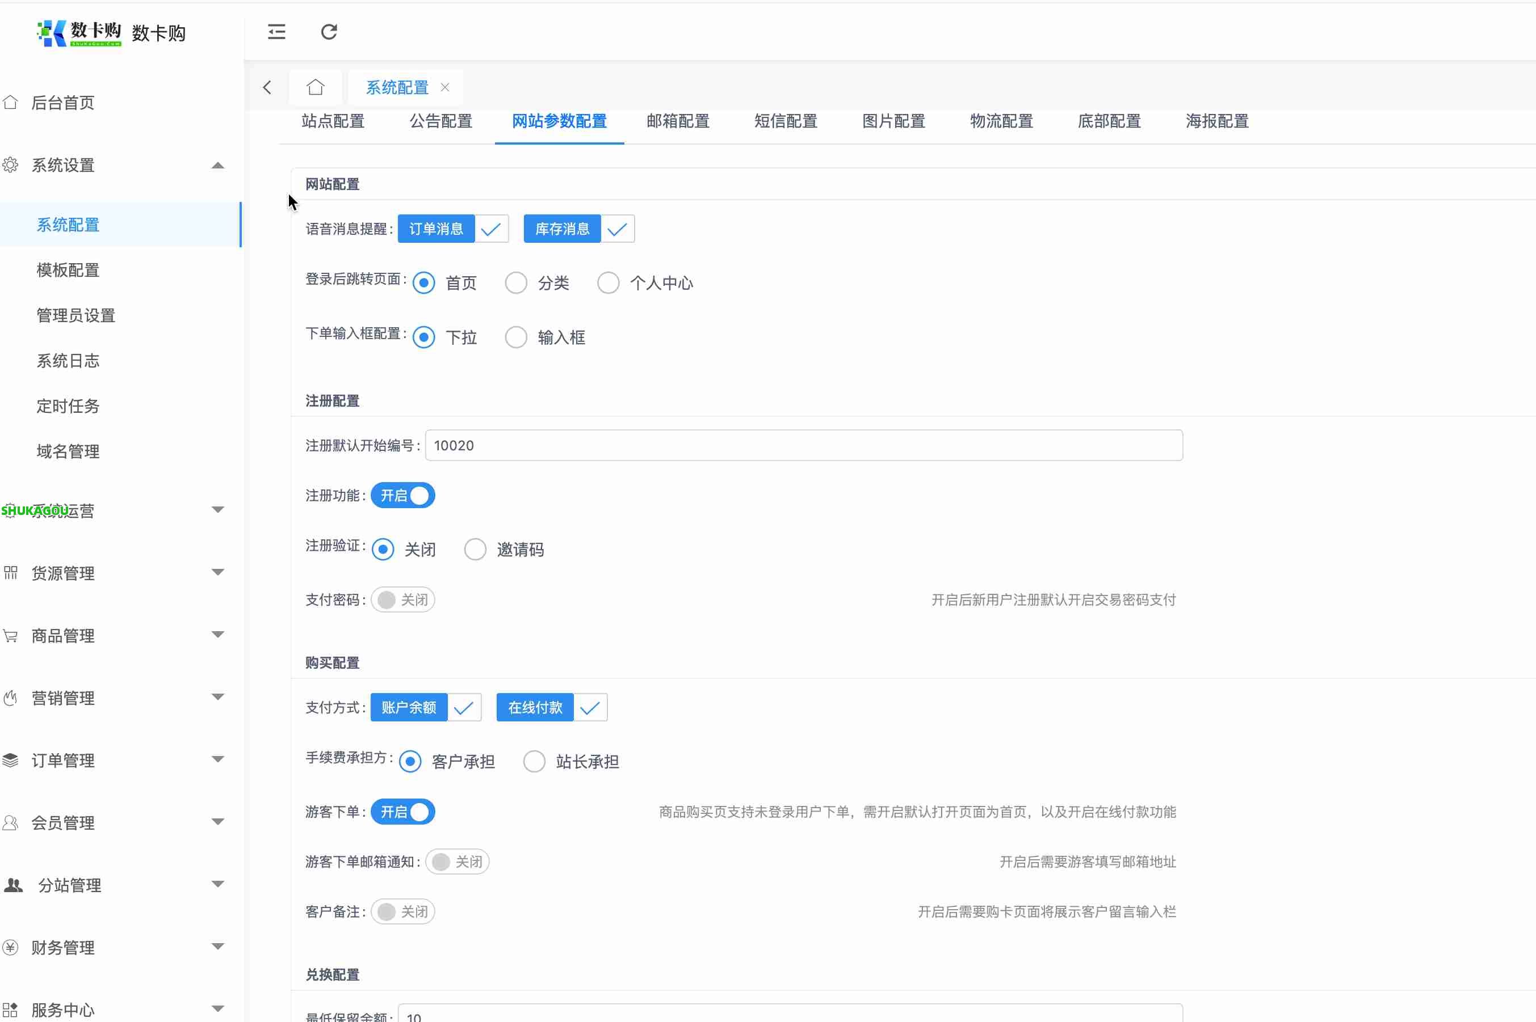The image size is (1536, 1022).
Task: Disable the 注册功能 toggle
Action: pyautogui.click(x=402, y=495)
